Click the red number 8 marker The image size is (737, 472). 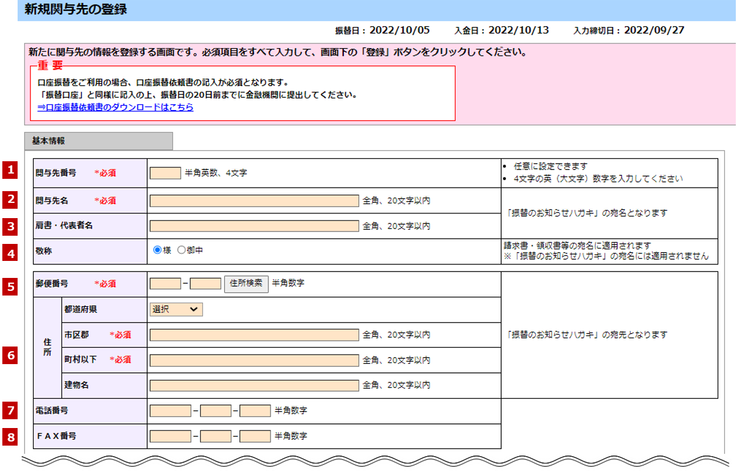10,436
